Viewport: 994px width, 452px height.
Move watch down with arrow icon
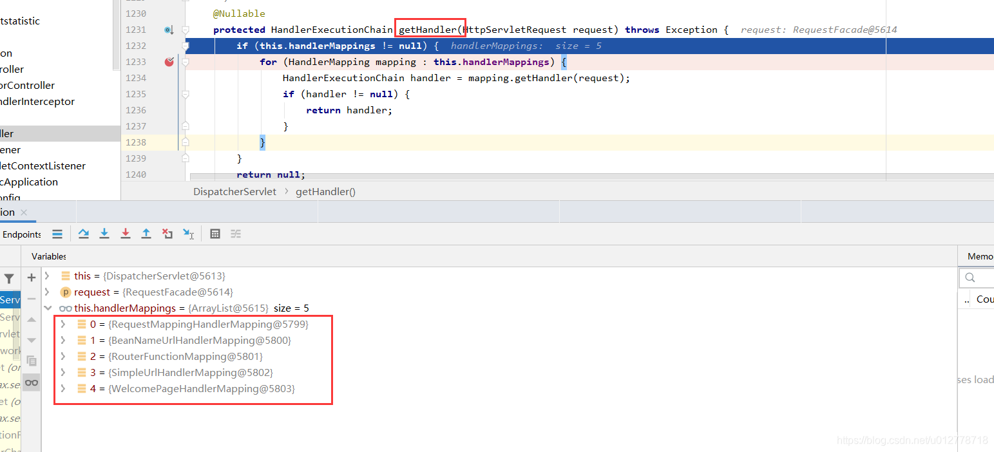click(x=32, y=340)
